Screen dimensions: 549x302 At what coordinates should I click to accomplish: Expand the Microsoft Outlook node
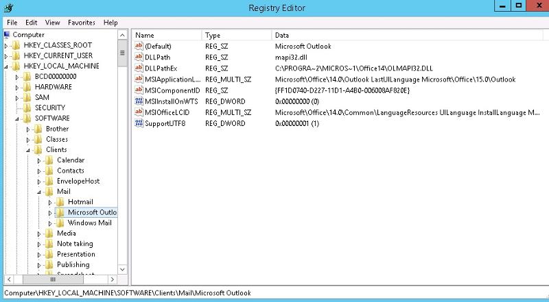click(50, 213)
